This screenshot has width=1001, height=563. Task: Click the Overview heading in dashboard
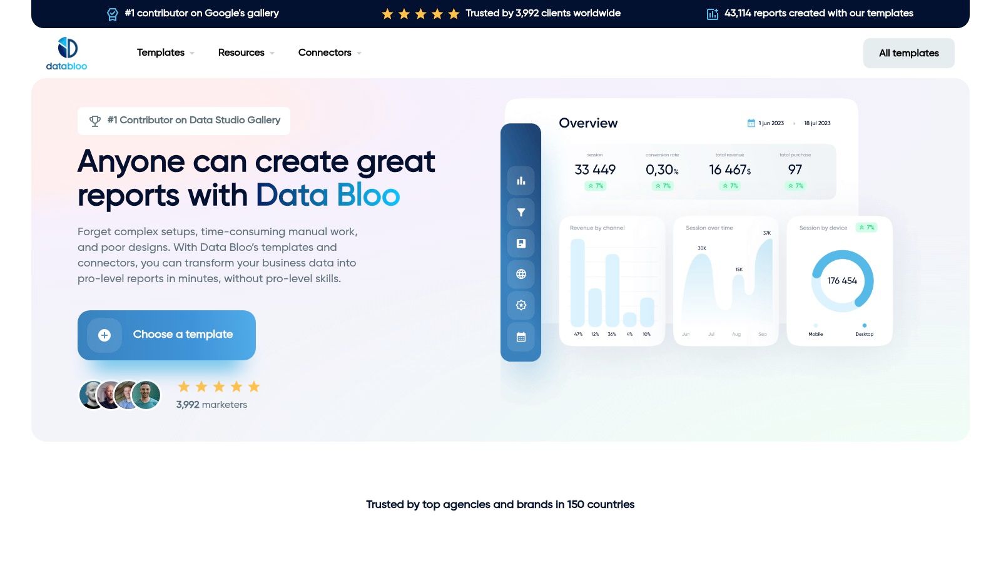point(588,123)
